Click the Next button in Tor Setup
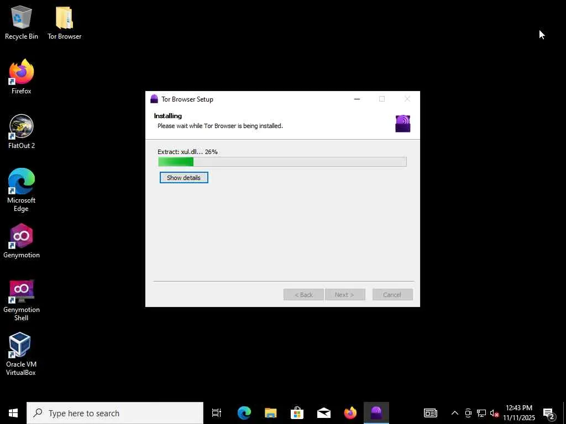This screenshot has height=424, width=566. (345, 295)
